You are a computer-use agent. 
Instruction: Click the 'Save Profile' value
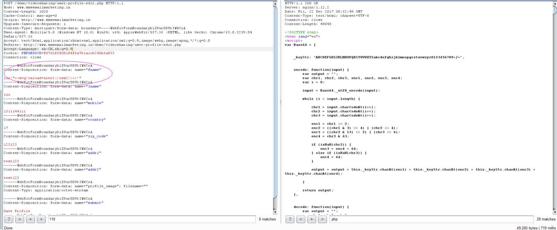[17, 211]
